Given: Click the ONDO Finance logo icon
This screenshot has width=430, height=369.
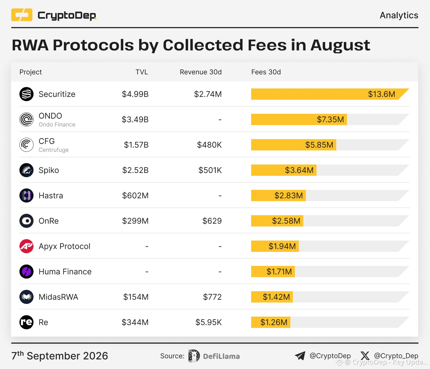Looking at the screenshot, I should point(26,119).
